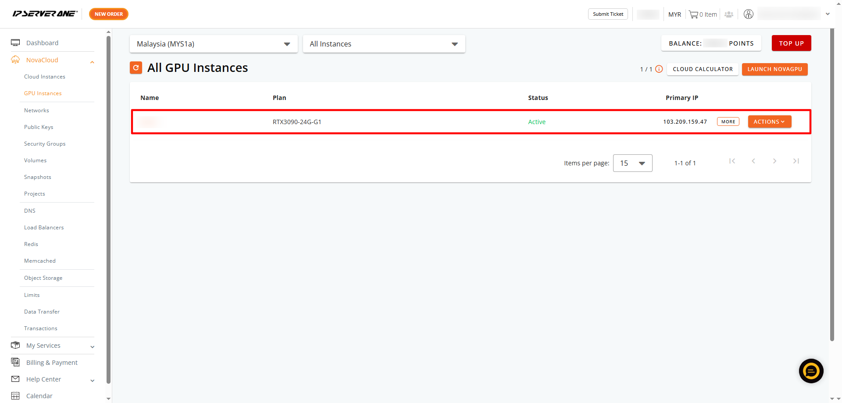Click the IP ServerOne logo

(x=45, y=14)
